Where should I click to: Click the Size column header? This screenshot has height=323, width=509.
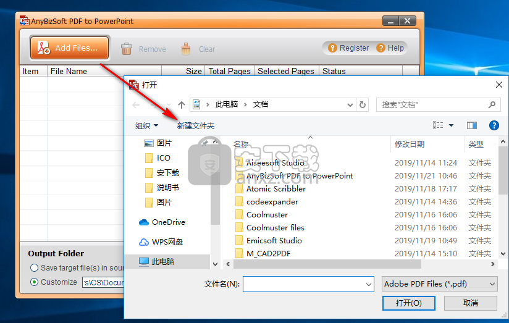pyautogui.click(x=183, y=71)
